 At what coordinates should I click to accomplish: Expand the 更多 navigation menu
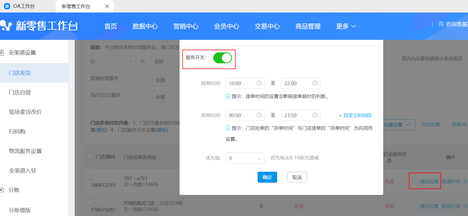[346, 26]
